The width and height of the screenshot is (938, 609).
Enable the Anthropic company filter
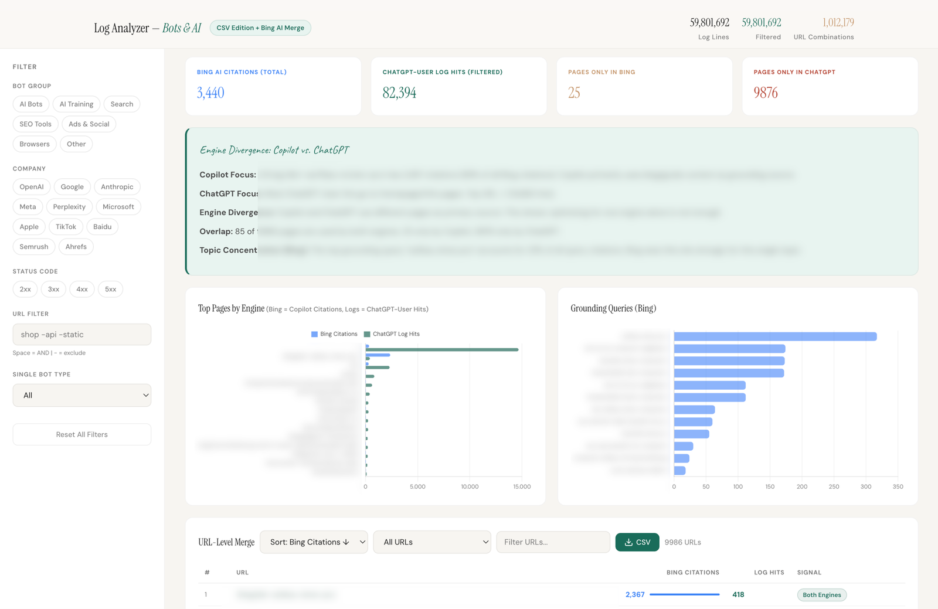pos(117,186)
